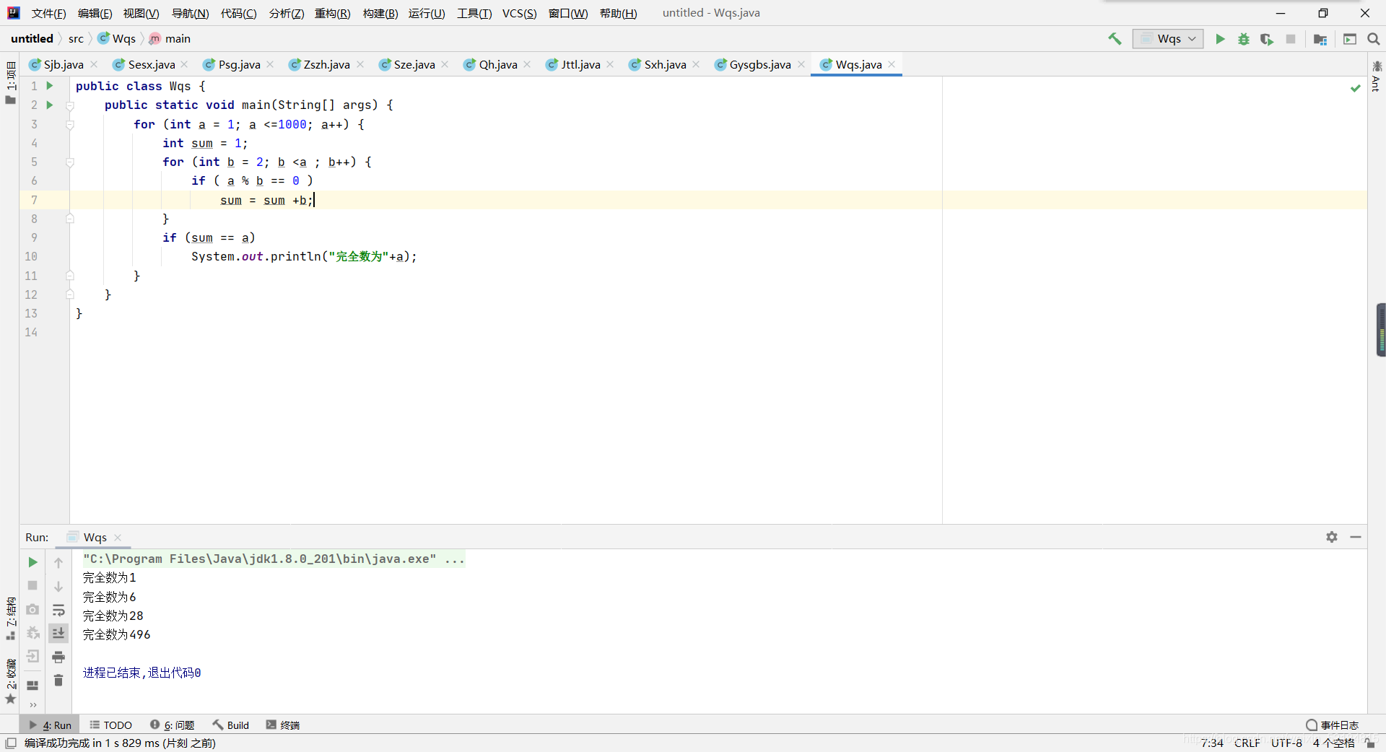Open the Run configuration dropdown Wqs
Screen dimensions: 1386x752
click(1168, 39)
